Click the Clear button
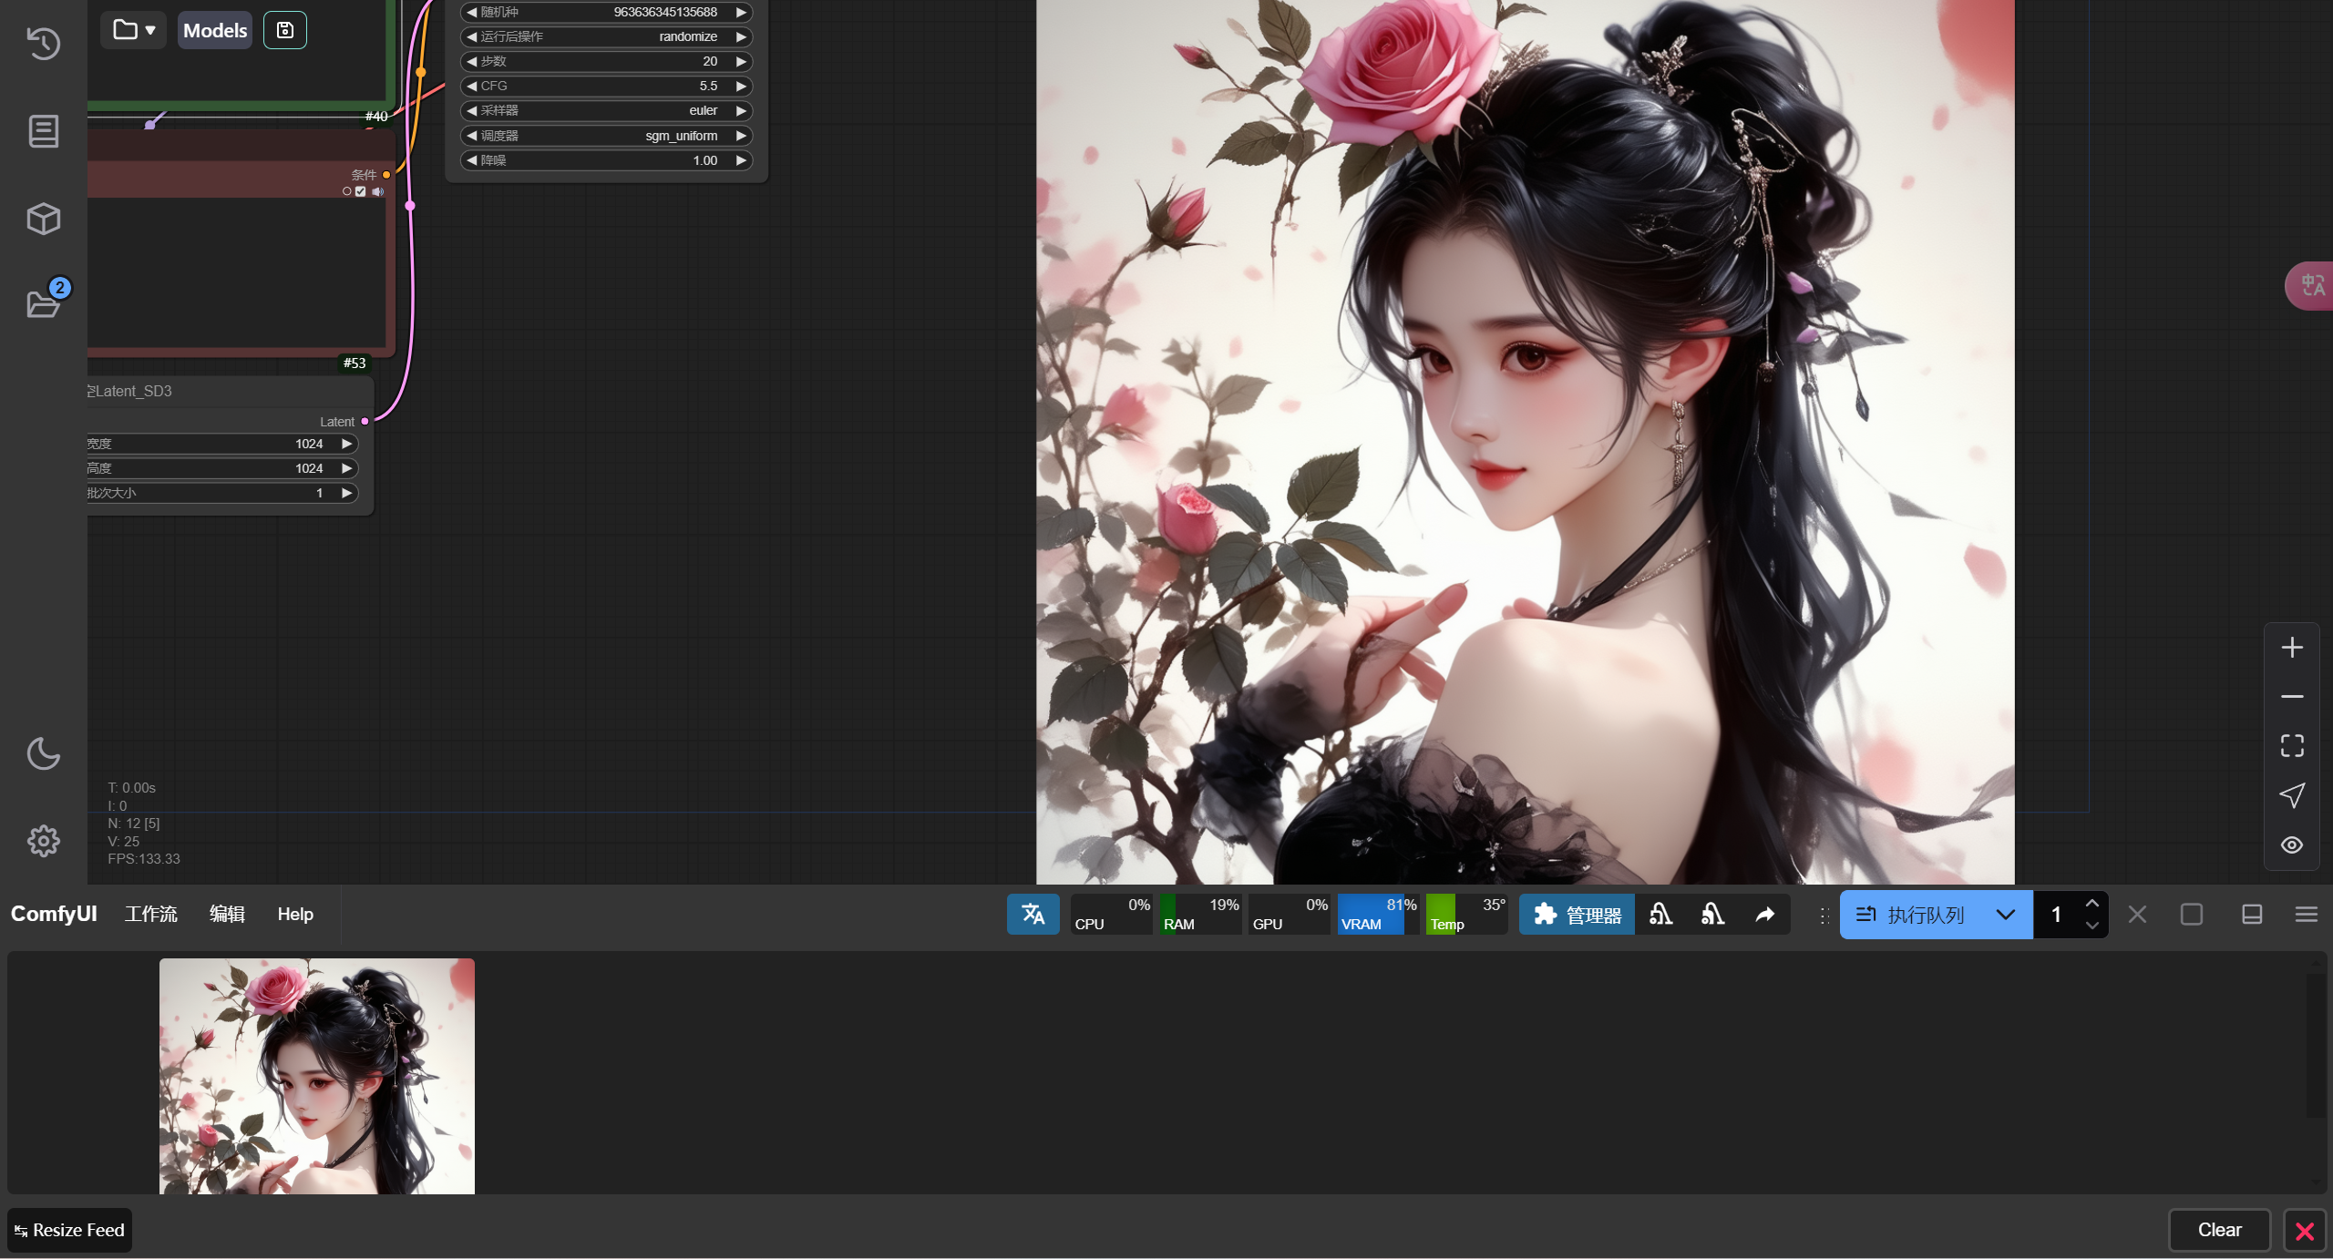This screenshot has width=2333, height=1259. pos(2218,1230)
